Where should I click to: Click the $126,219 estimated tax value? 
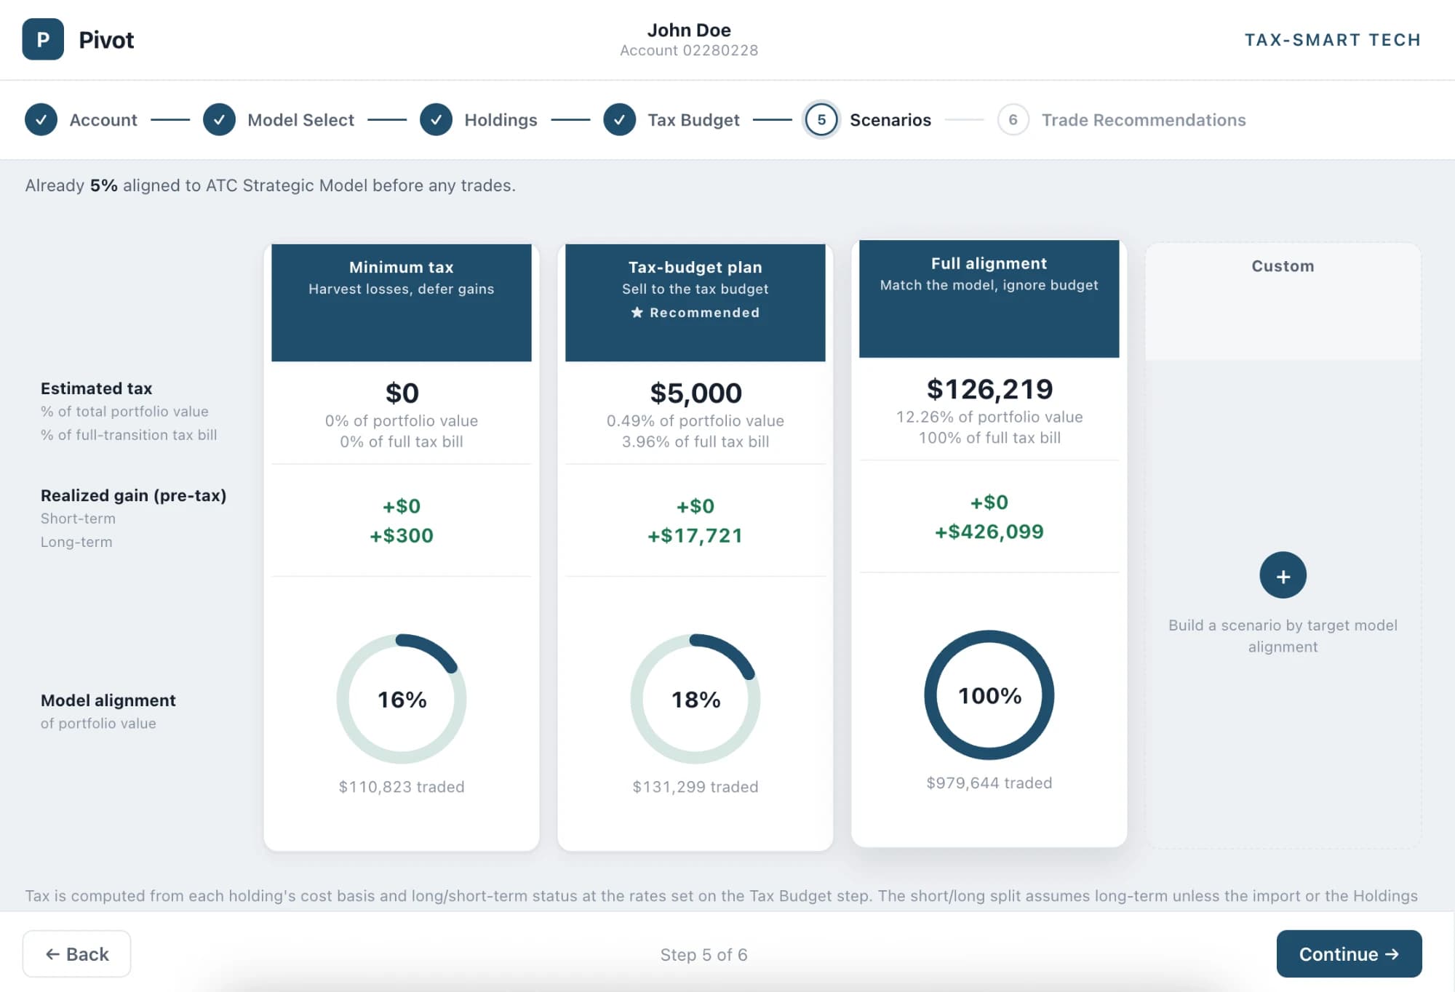tap(989, 389)
